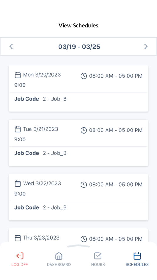Tap calendar icon beside Wed 3/22/2023
Screen dimensions: 157x280
17,184
